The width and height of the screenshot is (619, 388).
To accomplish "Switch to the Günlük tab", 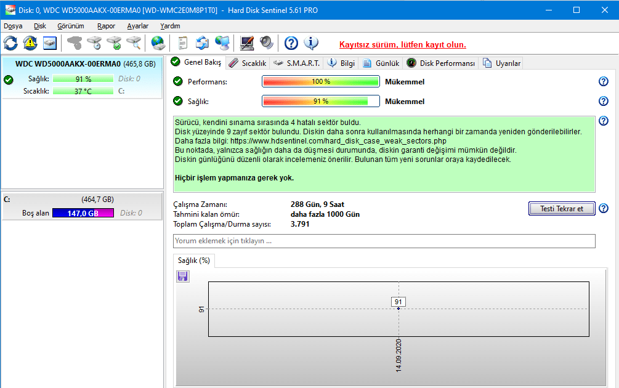I will [x=382, y=63].
